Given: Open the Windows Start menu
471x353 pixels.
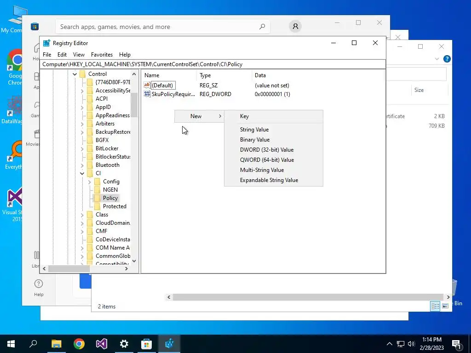Looking at the screenshot, I should tap(11, 344).
